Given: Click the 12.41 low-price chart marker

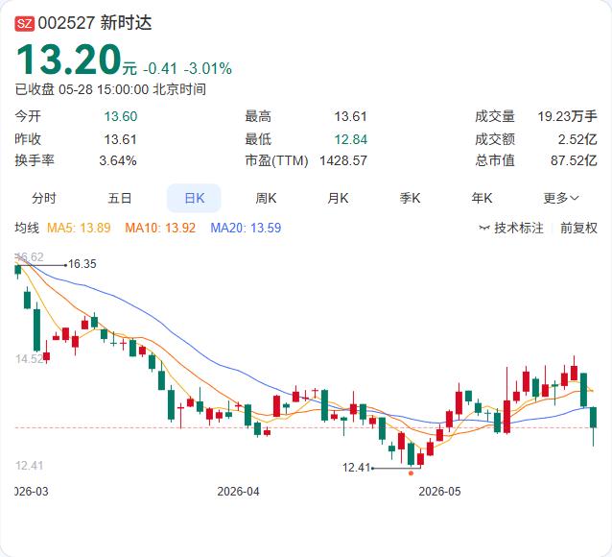Looking at the screenshot, I should tap(356, 467).
